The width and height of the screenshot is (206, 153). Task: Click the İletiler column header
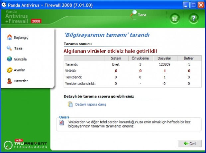coord(189,58)
